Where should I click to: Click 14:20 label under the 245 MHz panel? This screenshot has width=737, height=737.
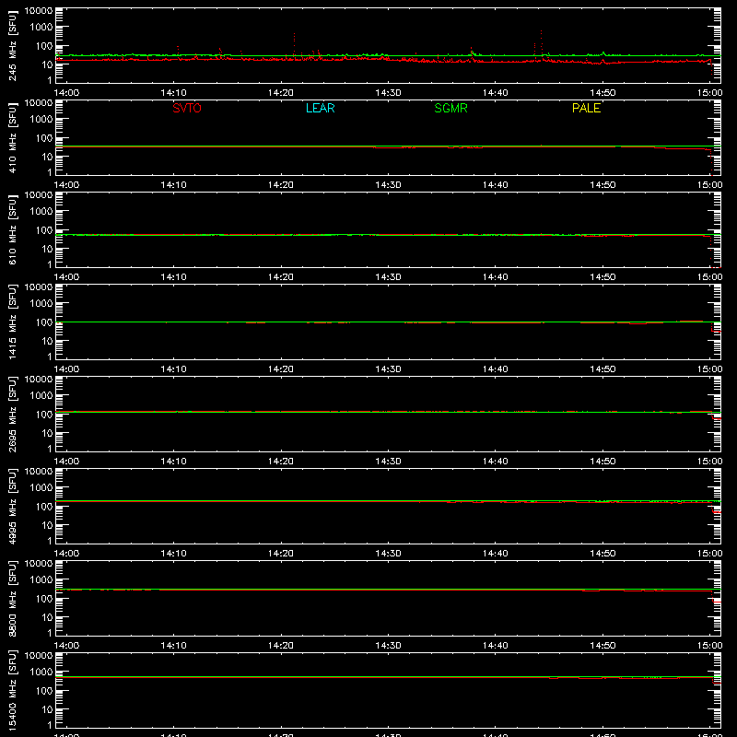tap(281, 93)
